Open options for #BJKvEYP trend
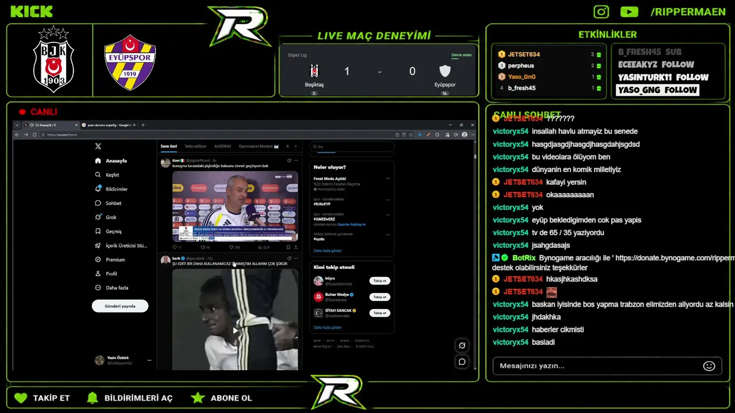 [388, 199]
